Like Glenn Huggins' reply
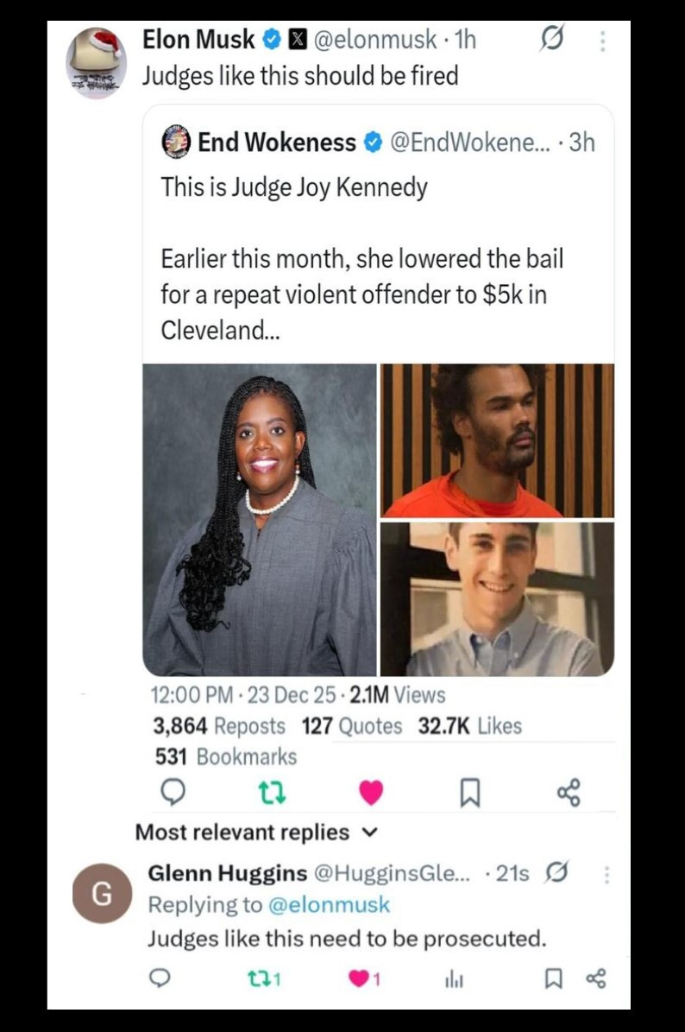Screen dimensions: 685x1032 click(363, 979)
